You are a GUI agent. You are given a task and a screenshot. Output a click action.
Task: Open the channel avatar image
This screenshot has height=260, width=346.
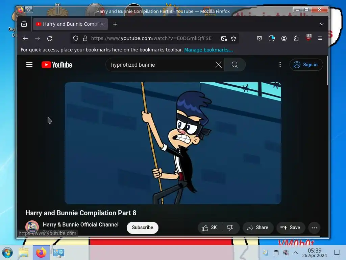32,227
